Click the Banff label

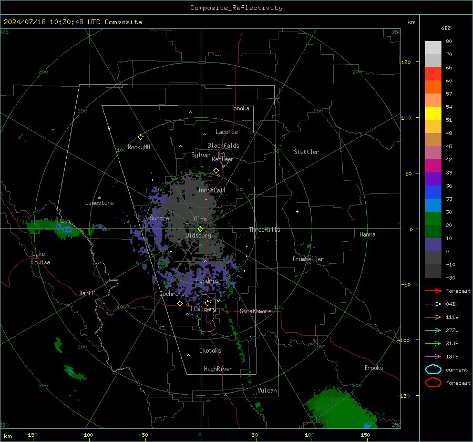(x=87, y=293)
